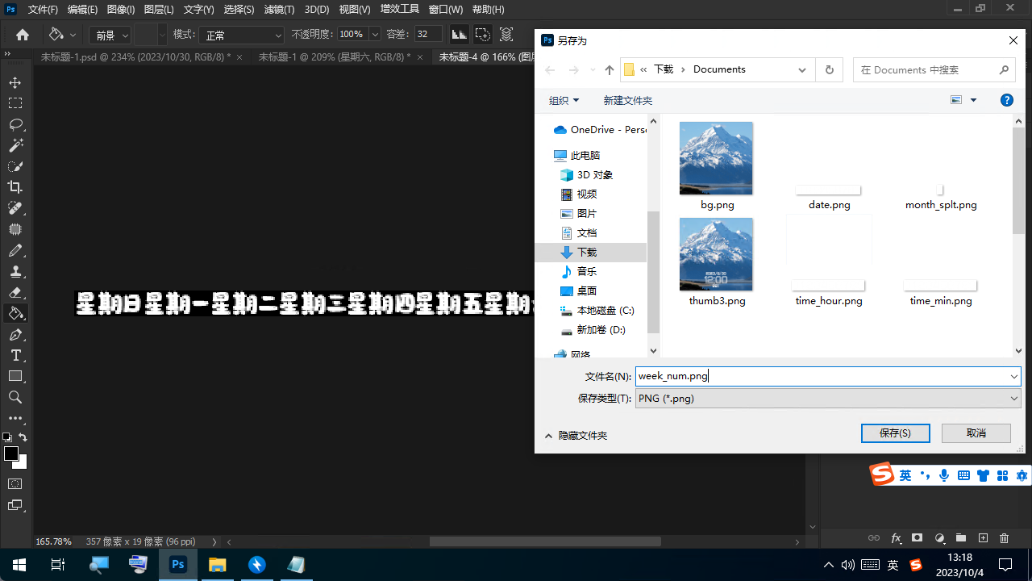The height and width of the screenshot is (581, 1032).
Task: Select the thumb3.png file thumbnail
Action: 716,254
